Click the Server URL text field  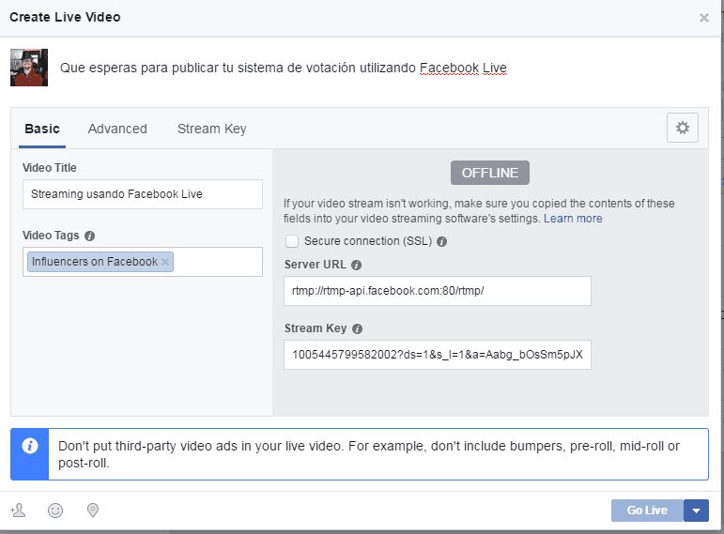(437, 291)
